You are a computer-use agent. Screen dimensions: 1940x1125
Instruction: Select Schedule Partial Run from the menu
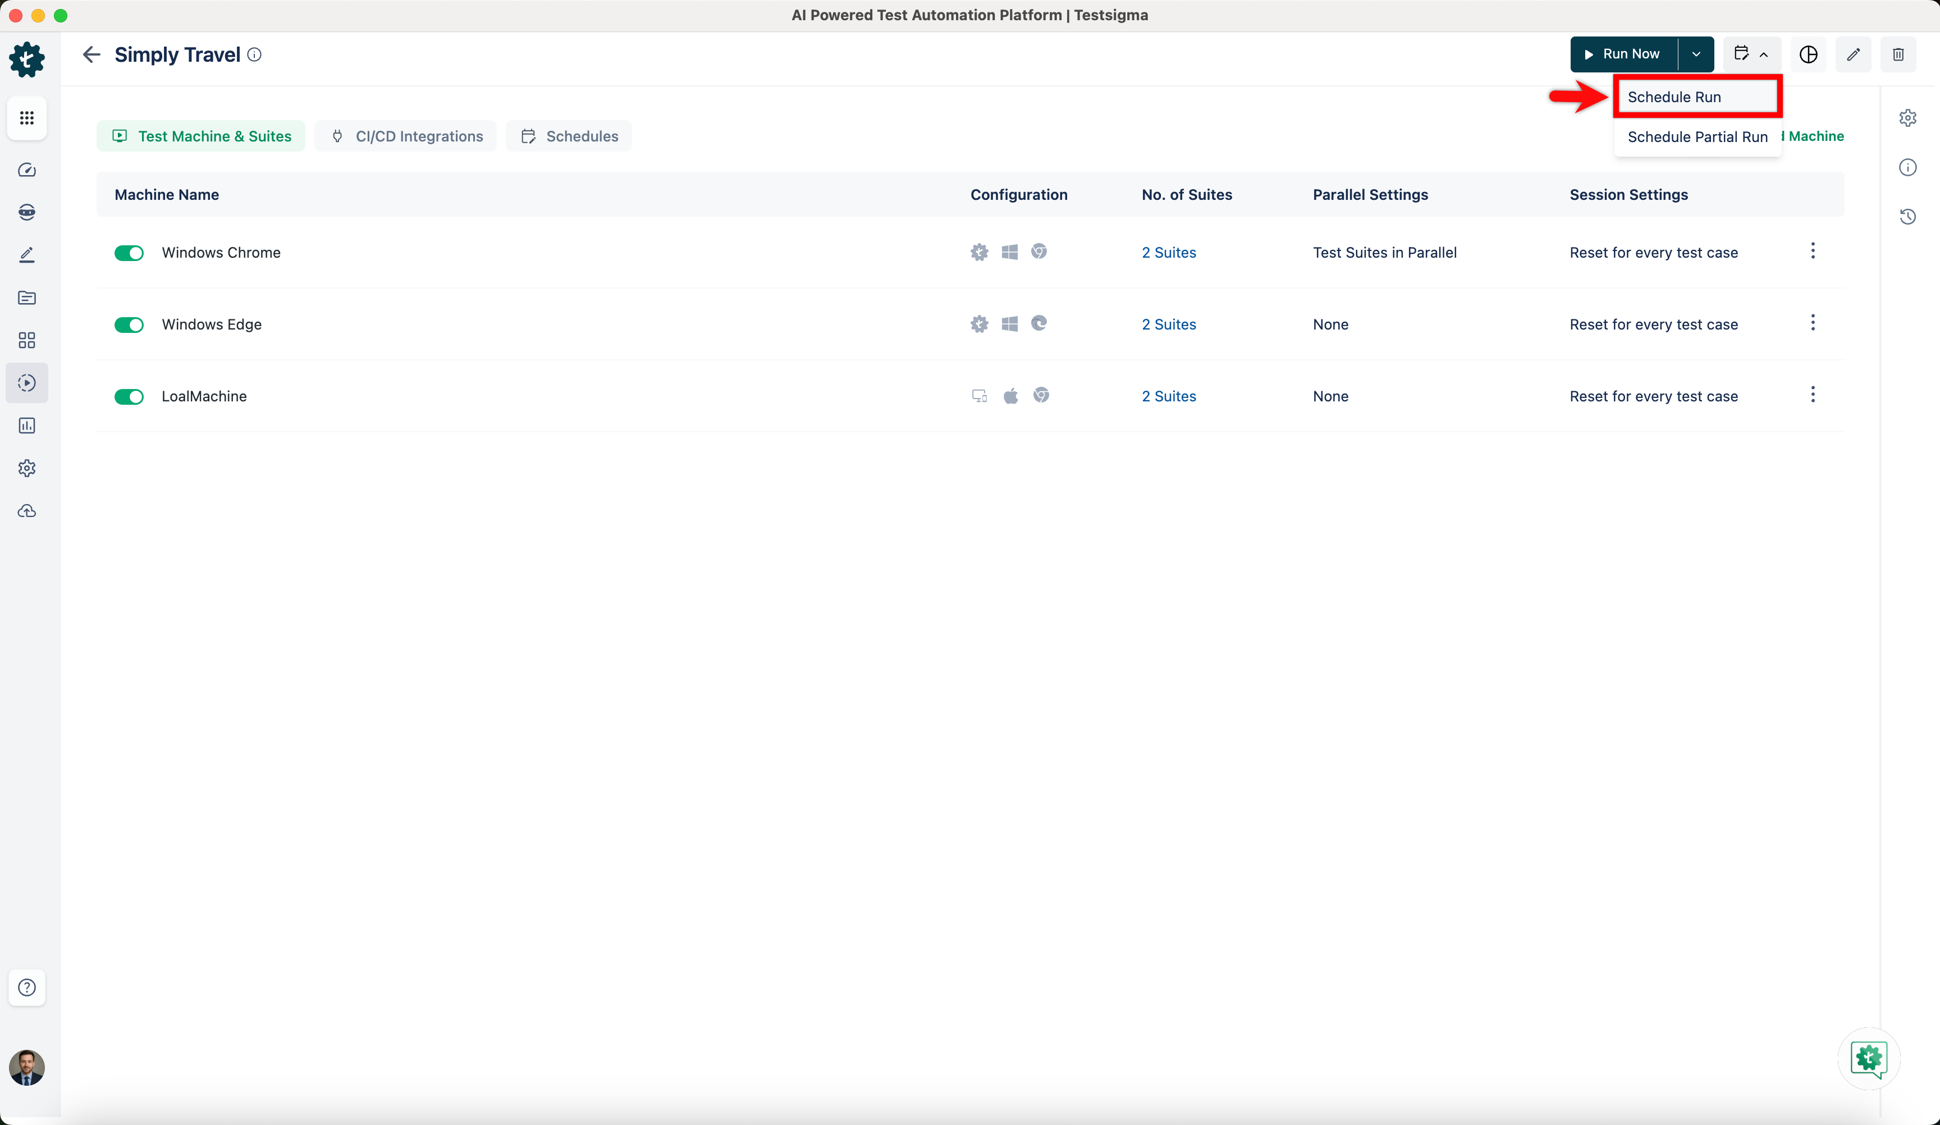[x=1697, y=137]
